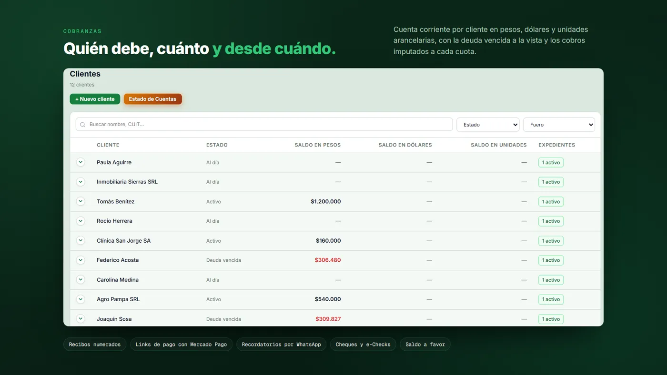Click the Clientes heading
The height and width of the screenshot is (375, 667).
[x=85, y=74]
